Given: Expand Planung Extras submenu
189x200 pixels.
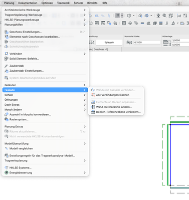Looking at the screenshot, I should click(45, 127).
